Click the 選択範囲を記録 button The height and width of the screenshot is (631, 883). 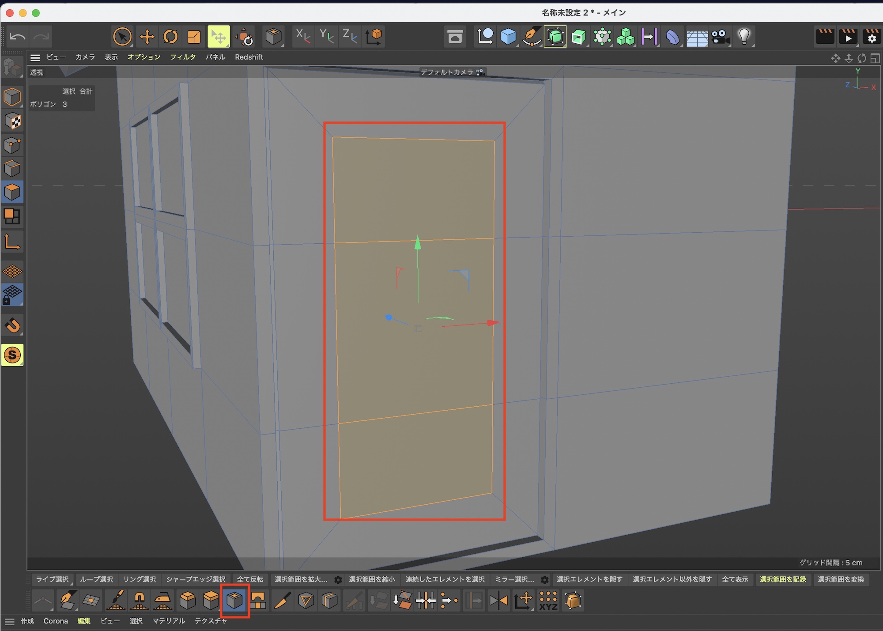[782, 579]
